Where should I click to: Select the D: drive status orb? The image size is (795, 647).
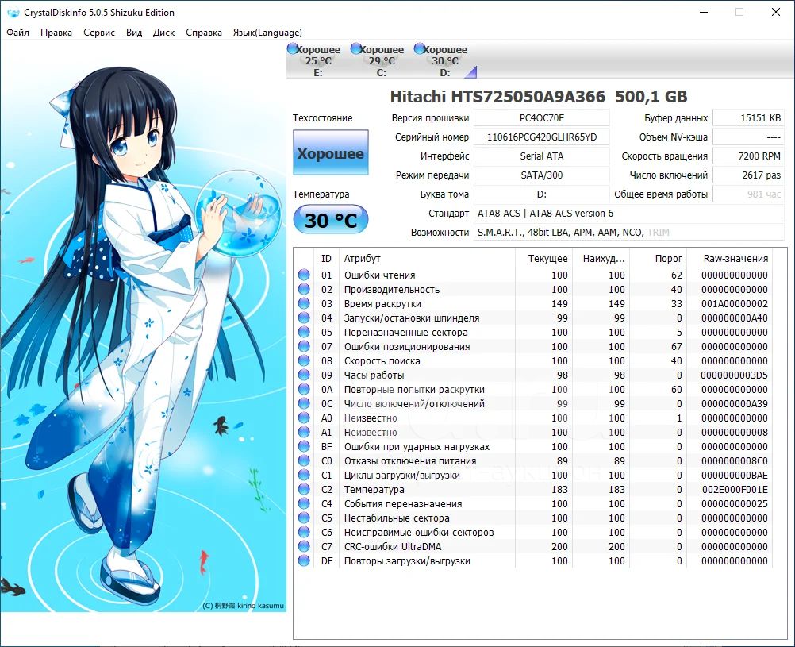click(x=419, y=48)
